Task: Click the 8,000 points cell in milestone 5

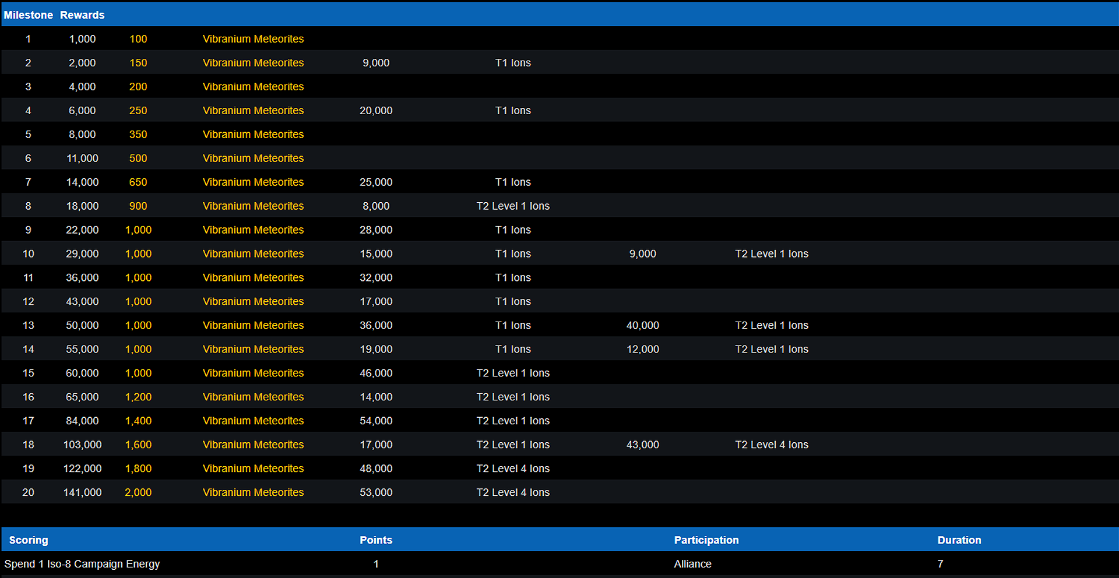Action: pos(82,135)
